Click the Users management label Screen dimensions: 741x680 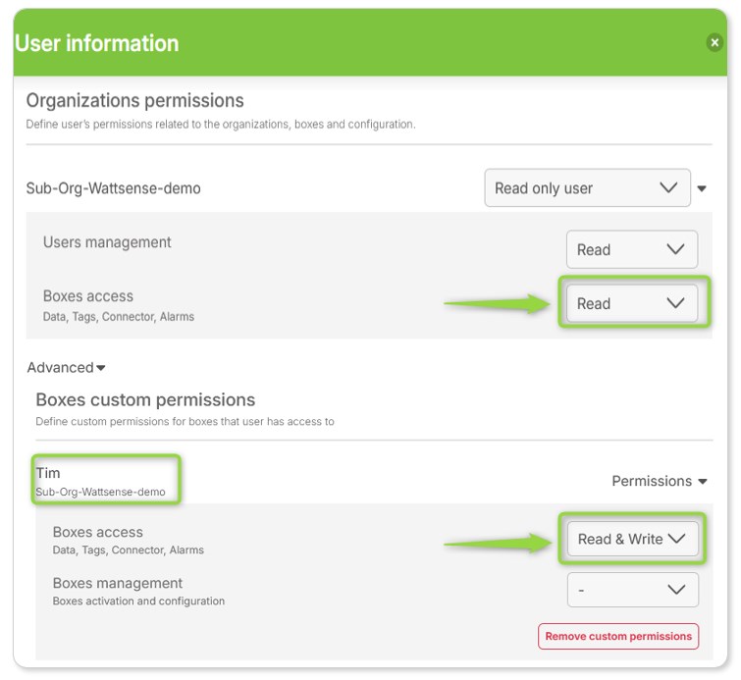[x=107, y=242]
